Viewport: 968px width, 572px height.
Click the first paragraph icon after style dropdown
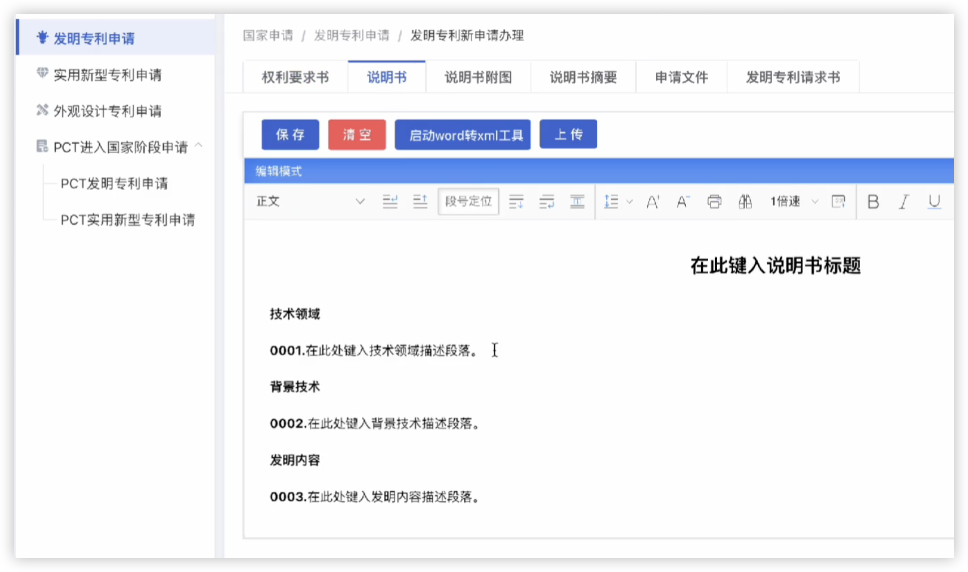(390, 202)
